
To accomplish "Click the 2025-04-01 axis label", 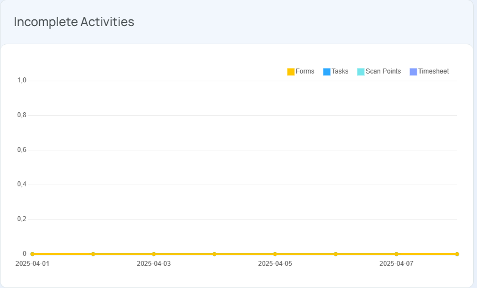I will [32, 264].
